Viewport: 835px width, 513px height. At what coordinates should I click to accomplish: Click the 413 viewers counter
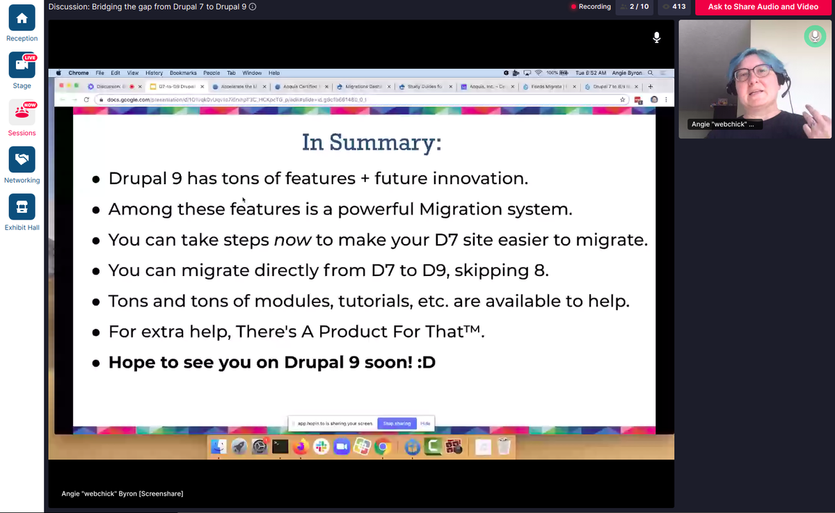click(674, 7)
